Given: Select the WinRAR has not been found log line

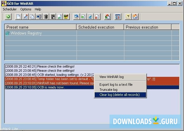Looking at the screenshot, I should click(x=92, y=83).
